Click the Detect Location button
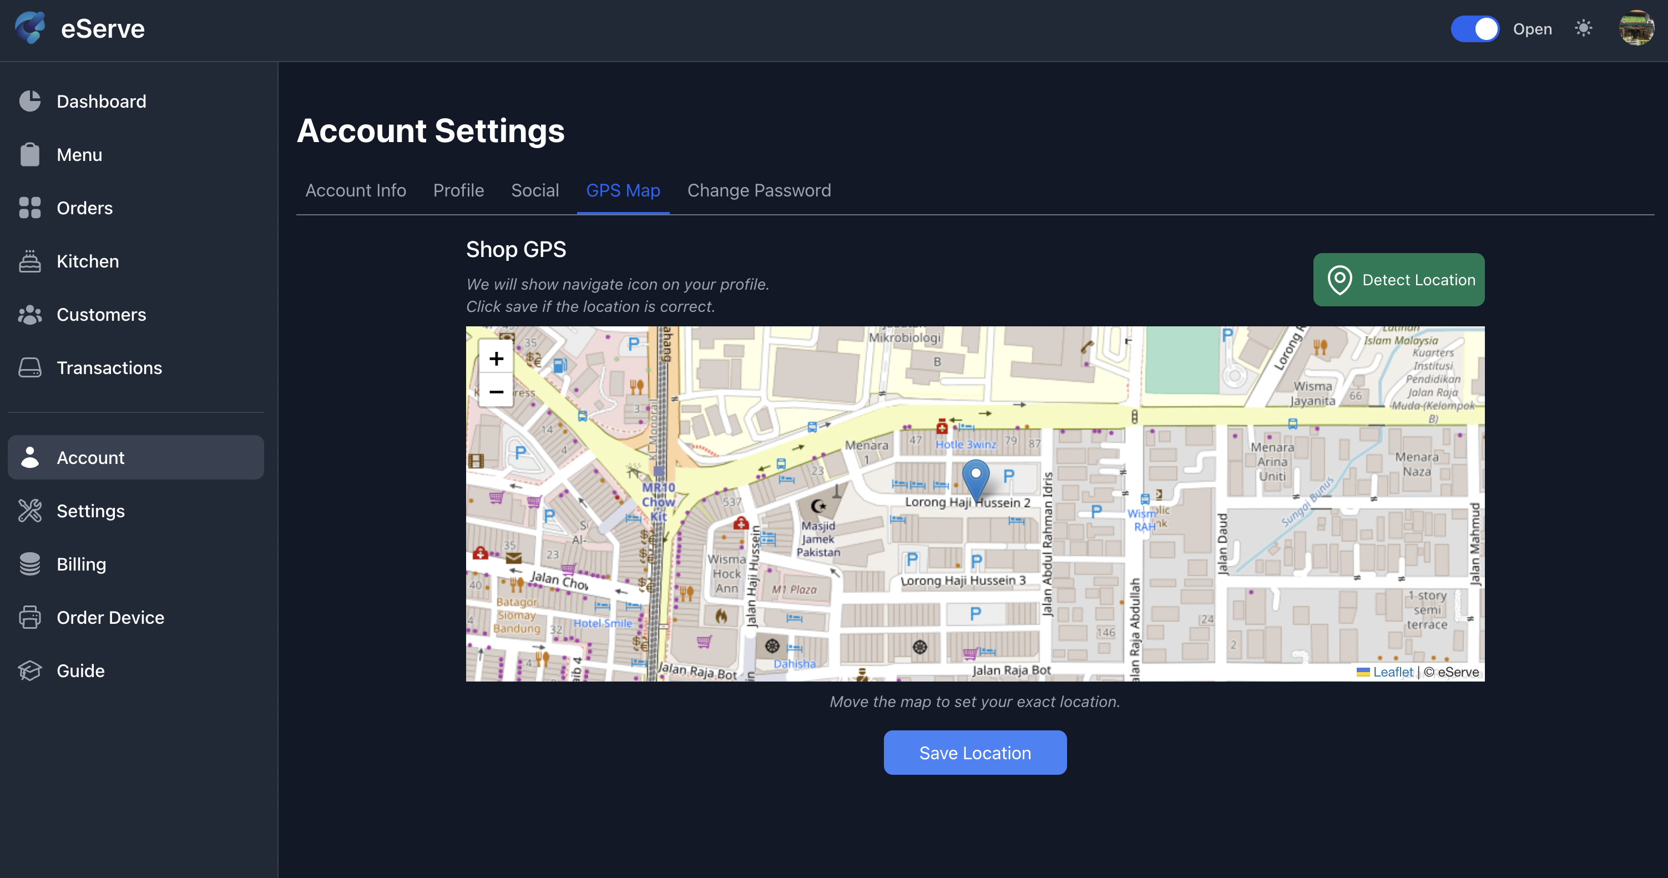1668x878 pixels. pos(1399,280)
